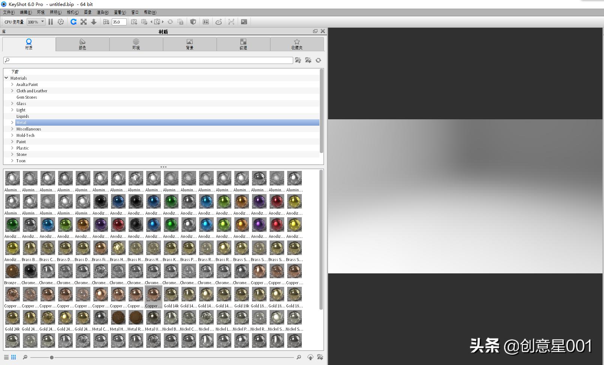Click the teapot-shaped toolbar icon
The width and height of the screenshot is (604, 365).
click(x=219, y=22)
